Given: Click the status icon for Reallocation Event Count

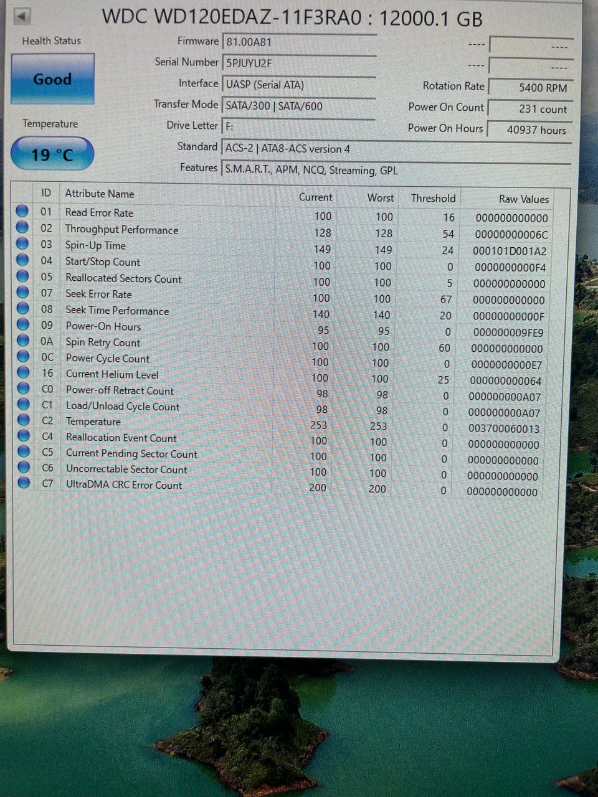Looking at the screenshot, I should pos(24,436).
